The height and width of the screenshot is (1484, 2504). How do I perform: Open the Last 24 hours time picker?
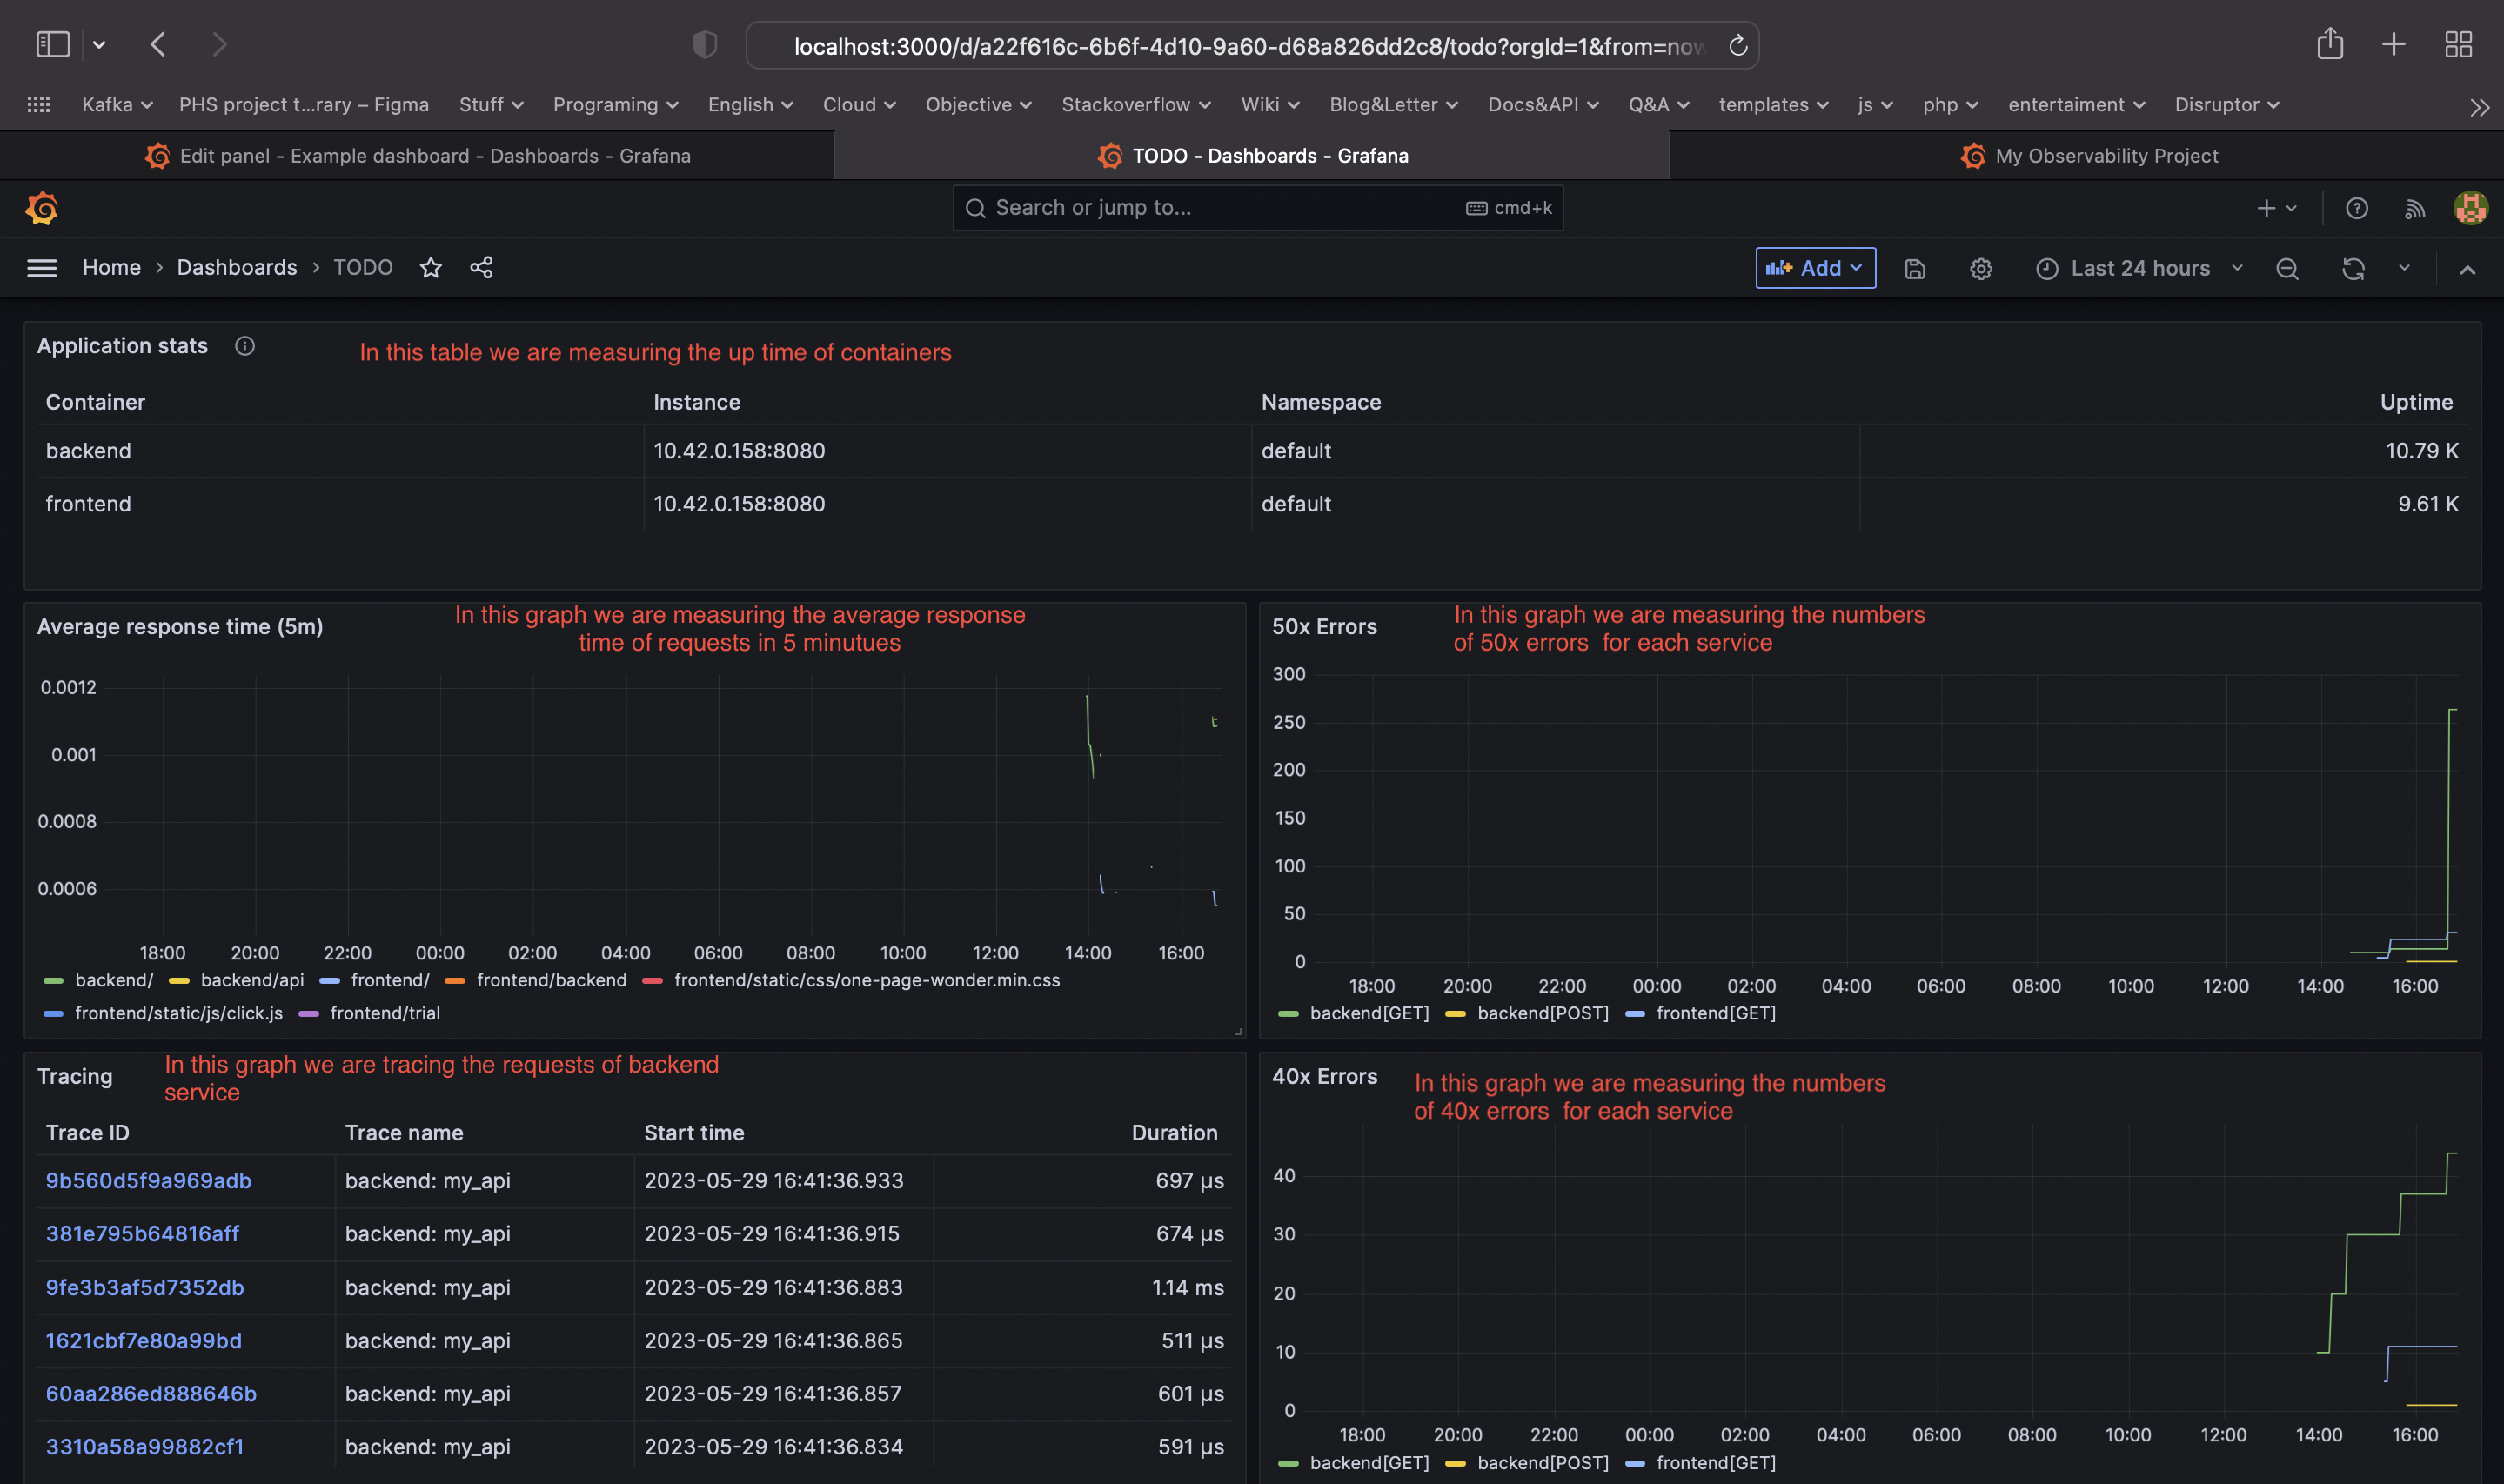tap(2139, 268)
